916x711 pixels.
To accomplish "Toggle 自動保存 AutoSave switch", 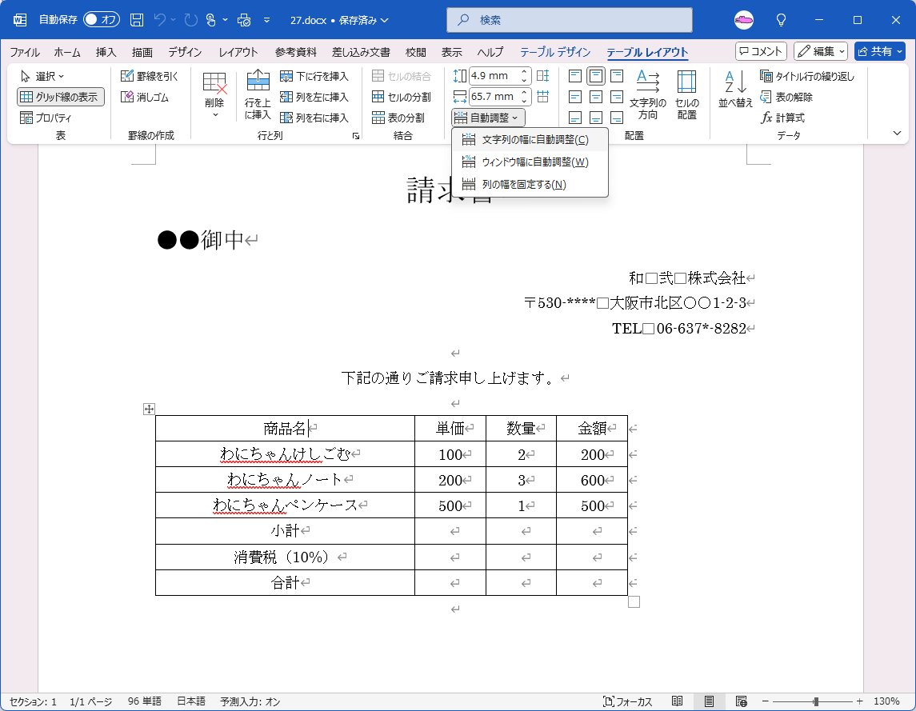I will point(102,20).
